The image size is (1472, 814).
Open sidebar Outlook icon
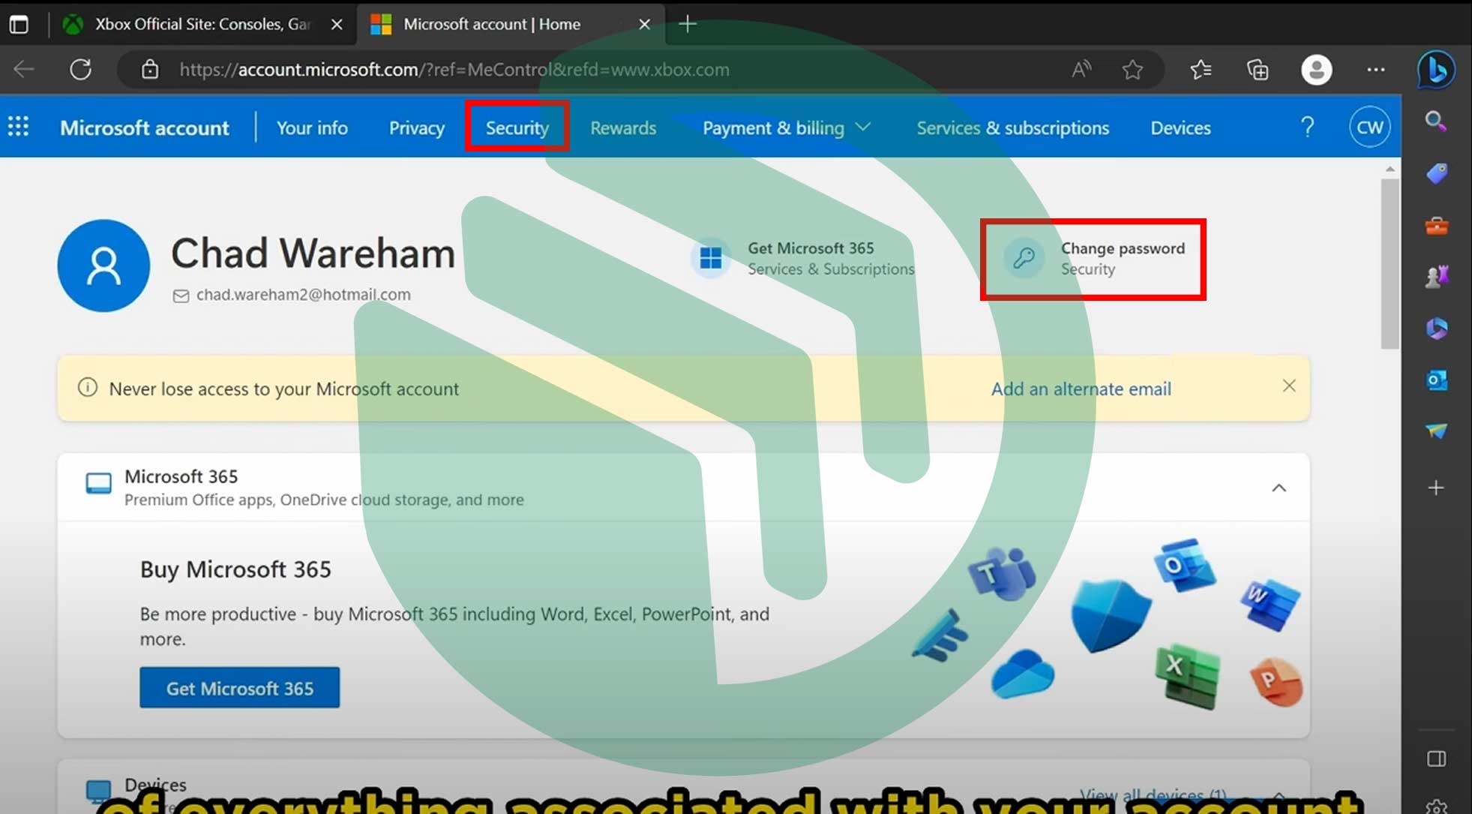[1436, 380]
